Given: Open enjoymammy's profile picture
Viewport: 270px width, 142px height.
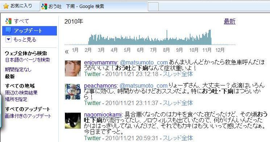Looking at the screenshot, I should tap(73, 68).
